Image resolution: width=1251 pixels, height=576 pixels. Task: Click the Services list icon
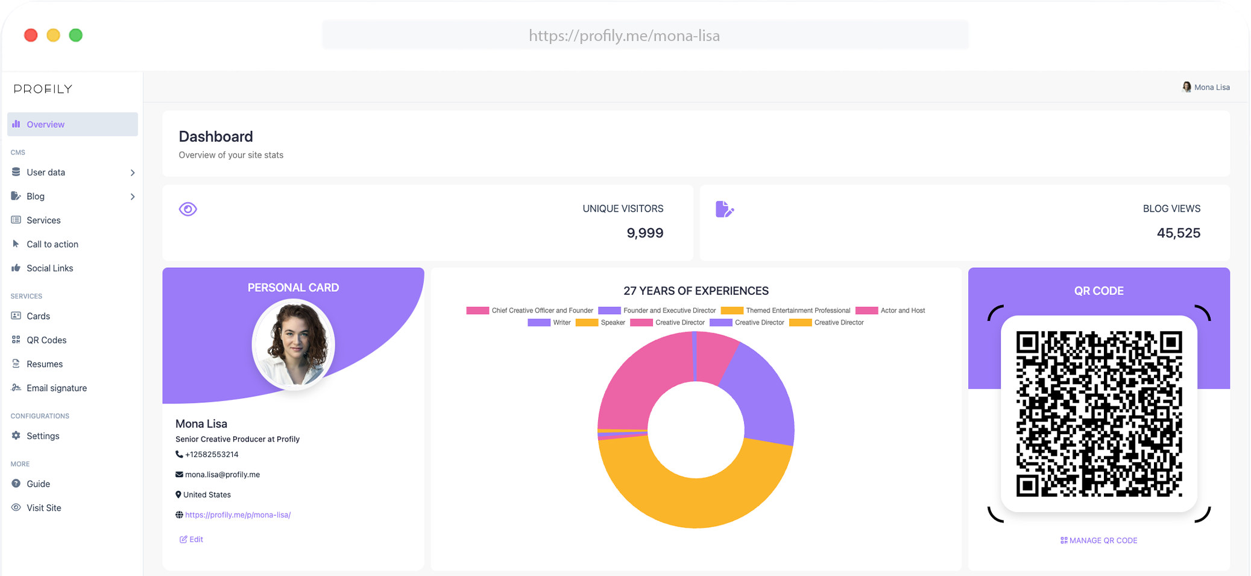point(16,220)
